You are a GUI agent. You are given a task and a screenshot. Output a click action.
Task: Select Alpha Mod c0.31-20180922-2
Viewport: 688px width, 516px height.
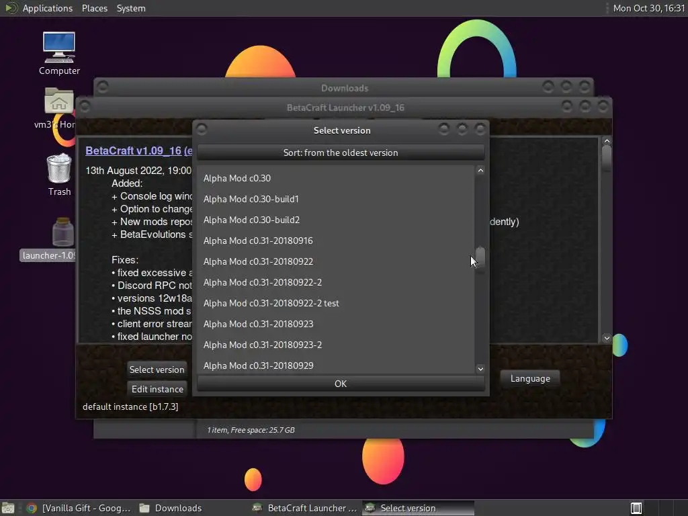point(336,282)
